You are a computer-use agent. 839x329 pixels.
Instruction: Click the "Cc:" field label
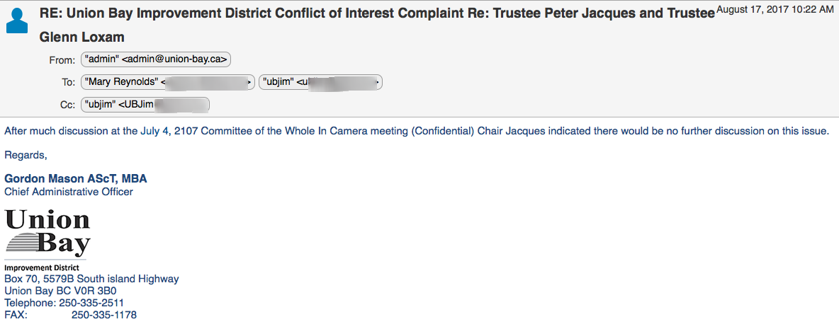(67, 105)
